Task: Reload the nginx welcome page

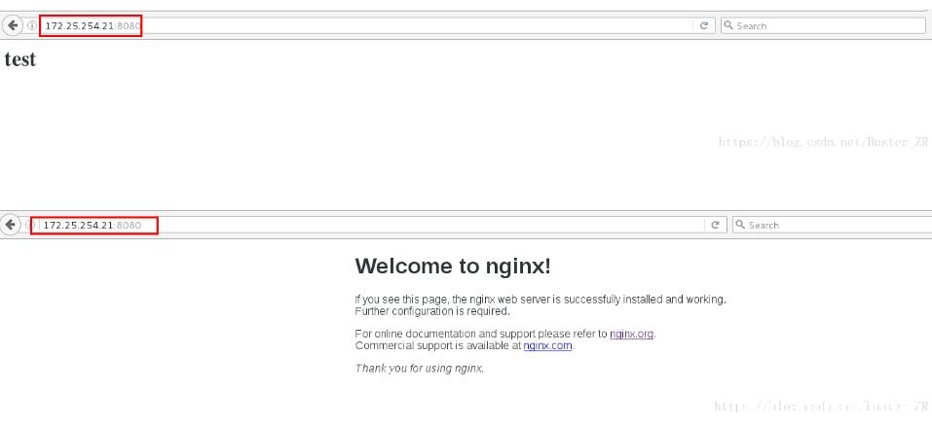Action: click(x=716, y=225)
